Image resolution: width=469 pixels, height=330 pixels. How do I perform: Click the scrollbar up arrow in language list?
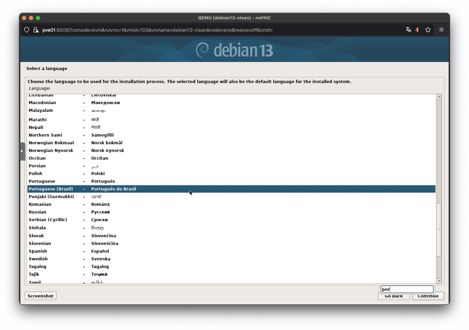(439, 97)
